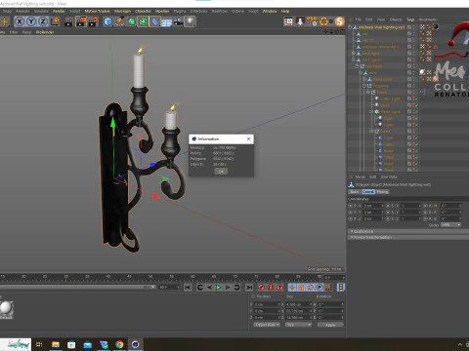Add a Cube primitive object
469x351 pixels.
coord(107,21)
